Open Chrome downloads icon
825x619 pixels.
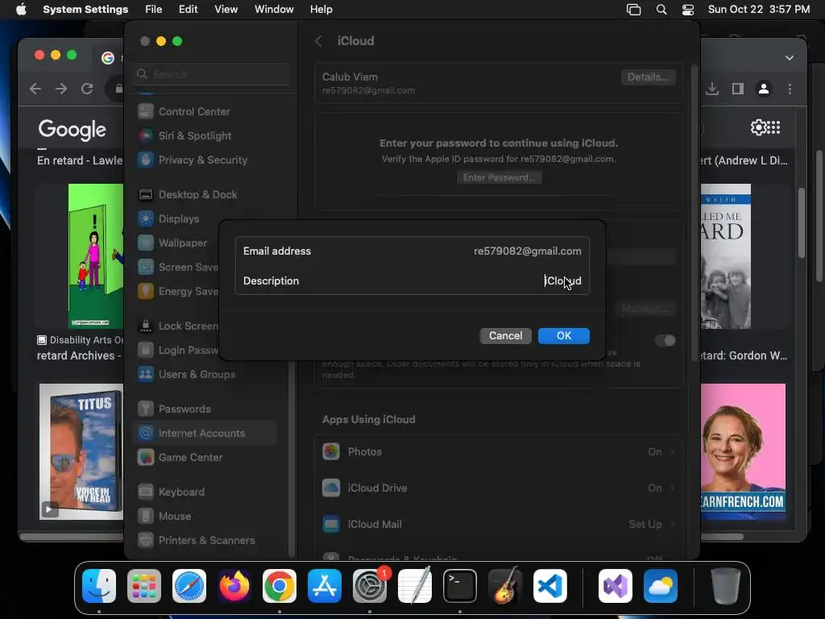[x=712, y=89]
